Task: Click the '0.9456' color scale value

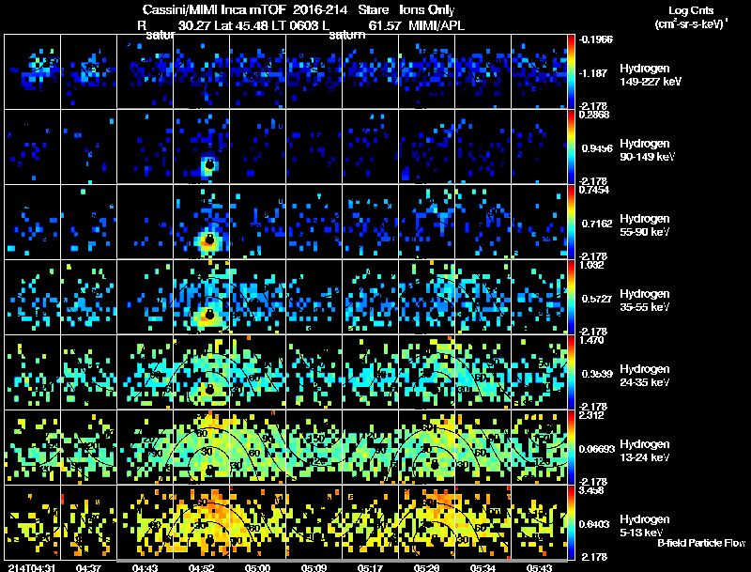Action: click(597, 148)
